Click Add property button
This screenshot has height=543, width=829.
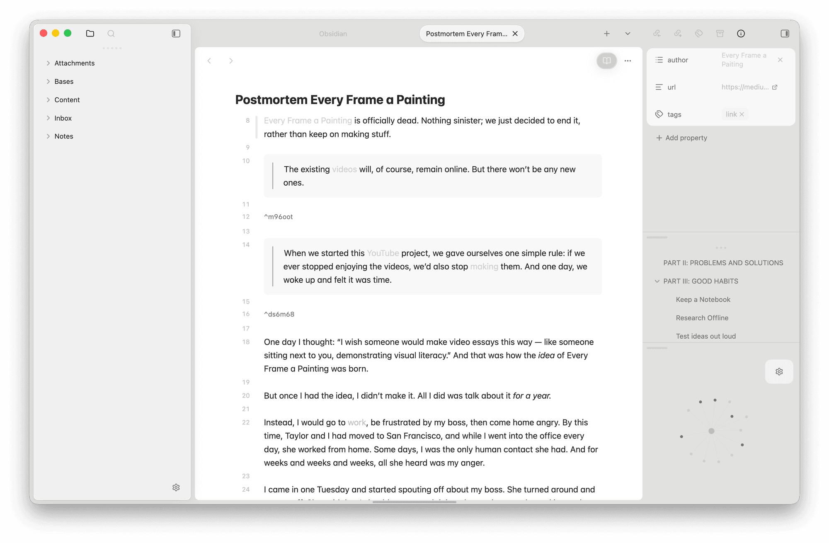point(682,138)
